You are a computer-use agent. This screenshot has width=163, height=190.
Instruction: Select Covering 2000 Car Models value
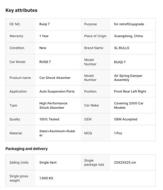coord(129,105)
